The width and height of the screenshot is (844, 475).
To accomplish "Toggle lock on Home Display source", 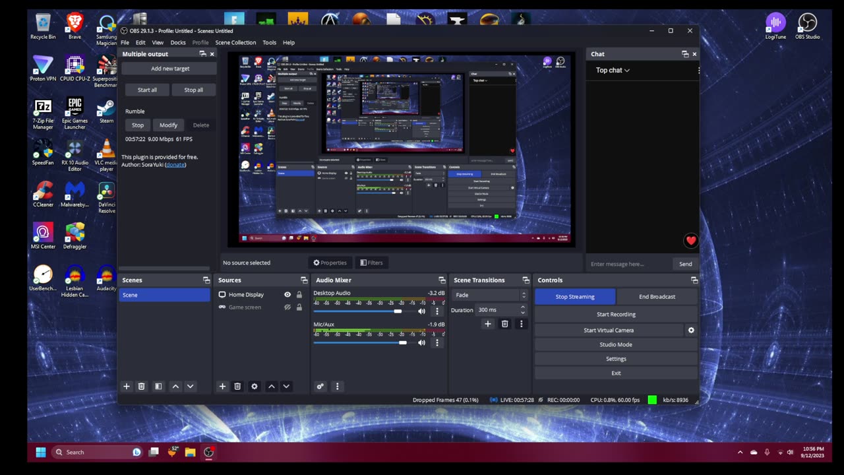I will [x=299, y=295].
